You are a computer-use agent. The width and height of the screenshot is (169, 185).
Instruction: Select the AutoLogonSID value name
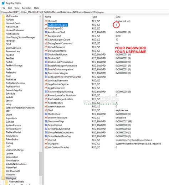click(x=56, y=28)
